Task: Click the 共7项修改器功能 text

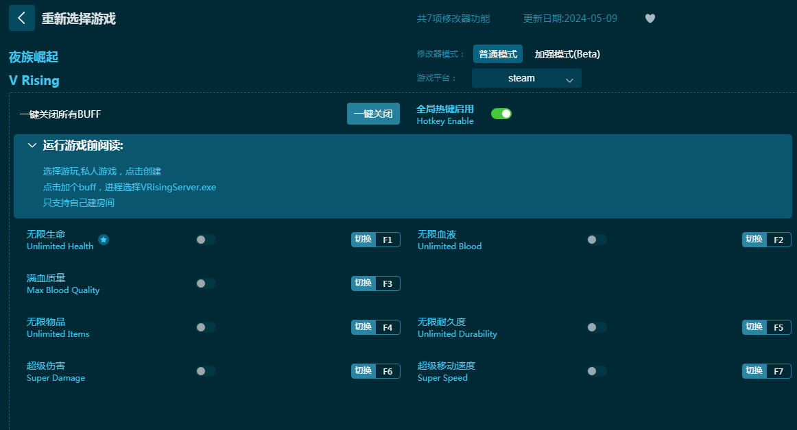Action: (x=453, y=18)
